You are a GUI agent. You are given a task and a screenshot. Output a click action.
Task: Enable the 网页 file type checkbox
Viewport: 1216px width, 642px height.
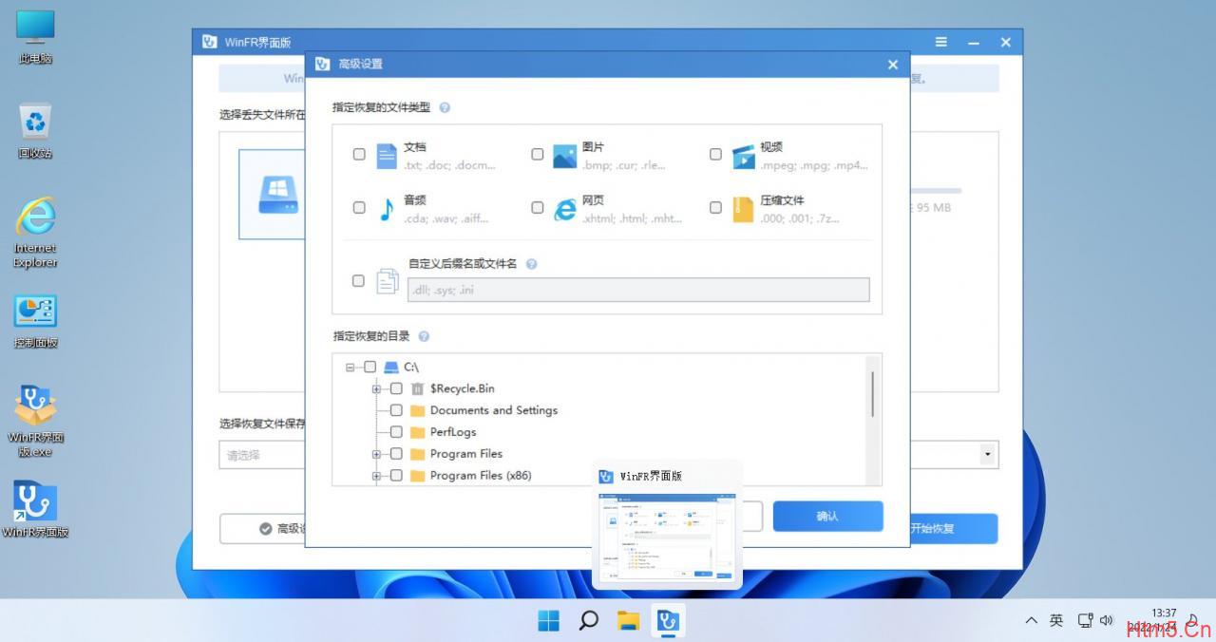(x=538, y=207)
